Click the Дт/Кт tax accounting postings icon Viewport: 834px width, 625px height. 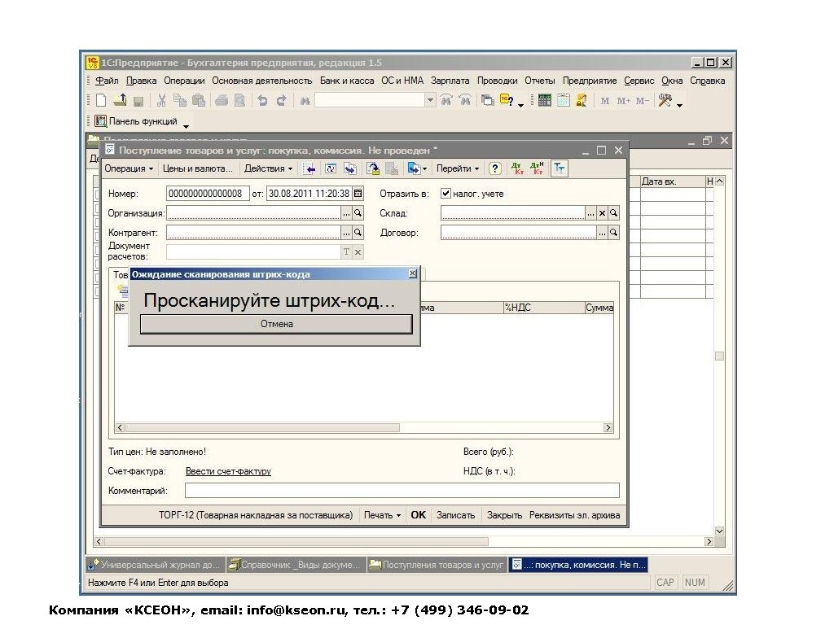pos(537,168)
